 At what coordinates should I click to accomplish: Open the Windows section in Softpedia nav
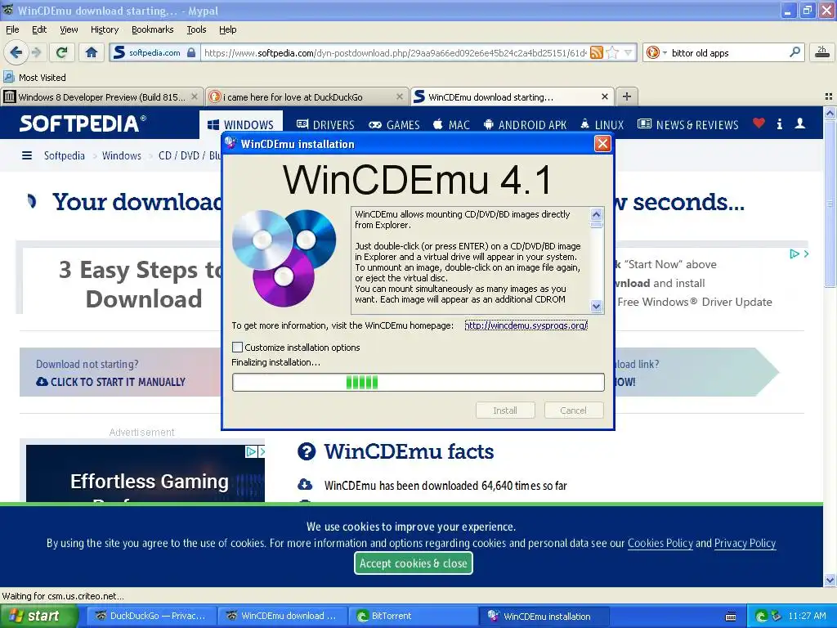pos(241,125)
